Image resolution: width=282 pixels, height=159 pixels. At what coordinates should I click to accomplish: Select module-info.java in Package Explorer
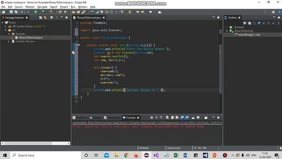[x=25, y=41]
